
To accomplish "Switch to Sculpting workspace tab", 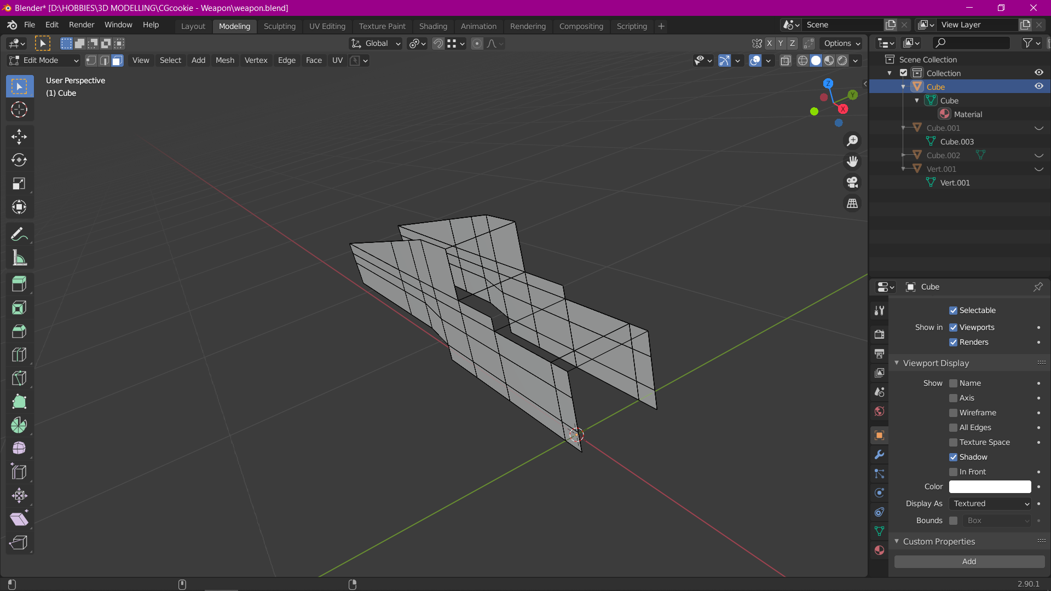I will (279, 26).
